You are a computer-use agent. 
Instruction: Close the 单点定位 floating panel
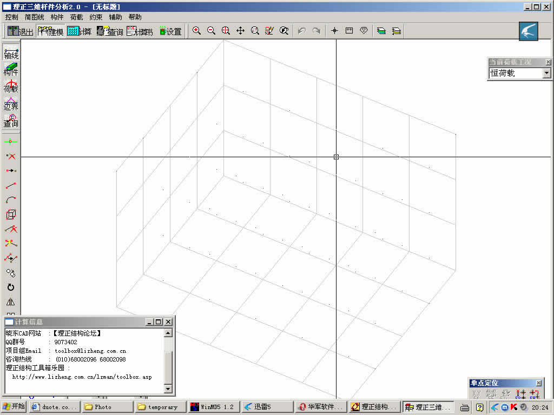538,383
